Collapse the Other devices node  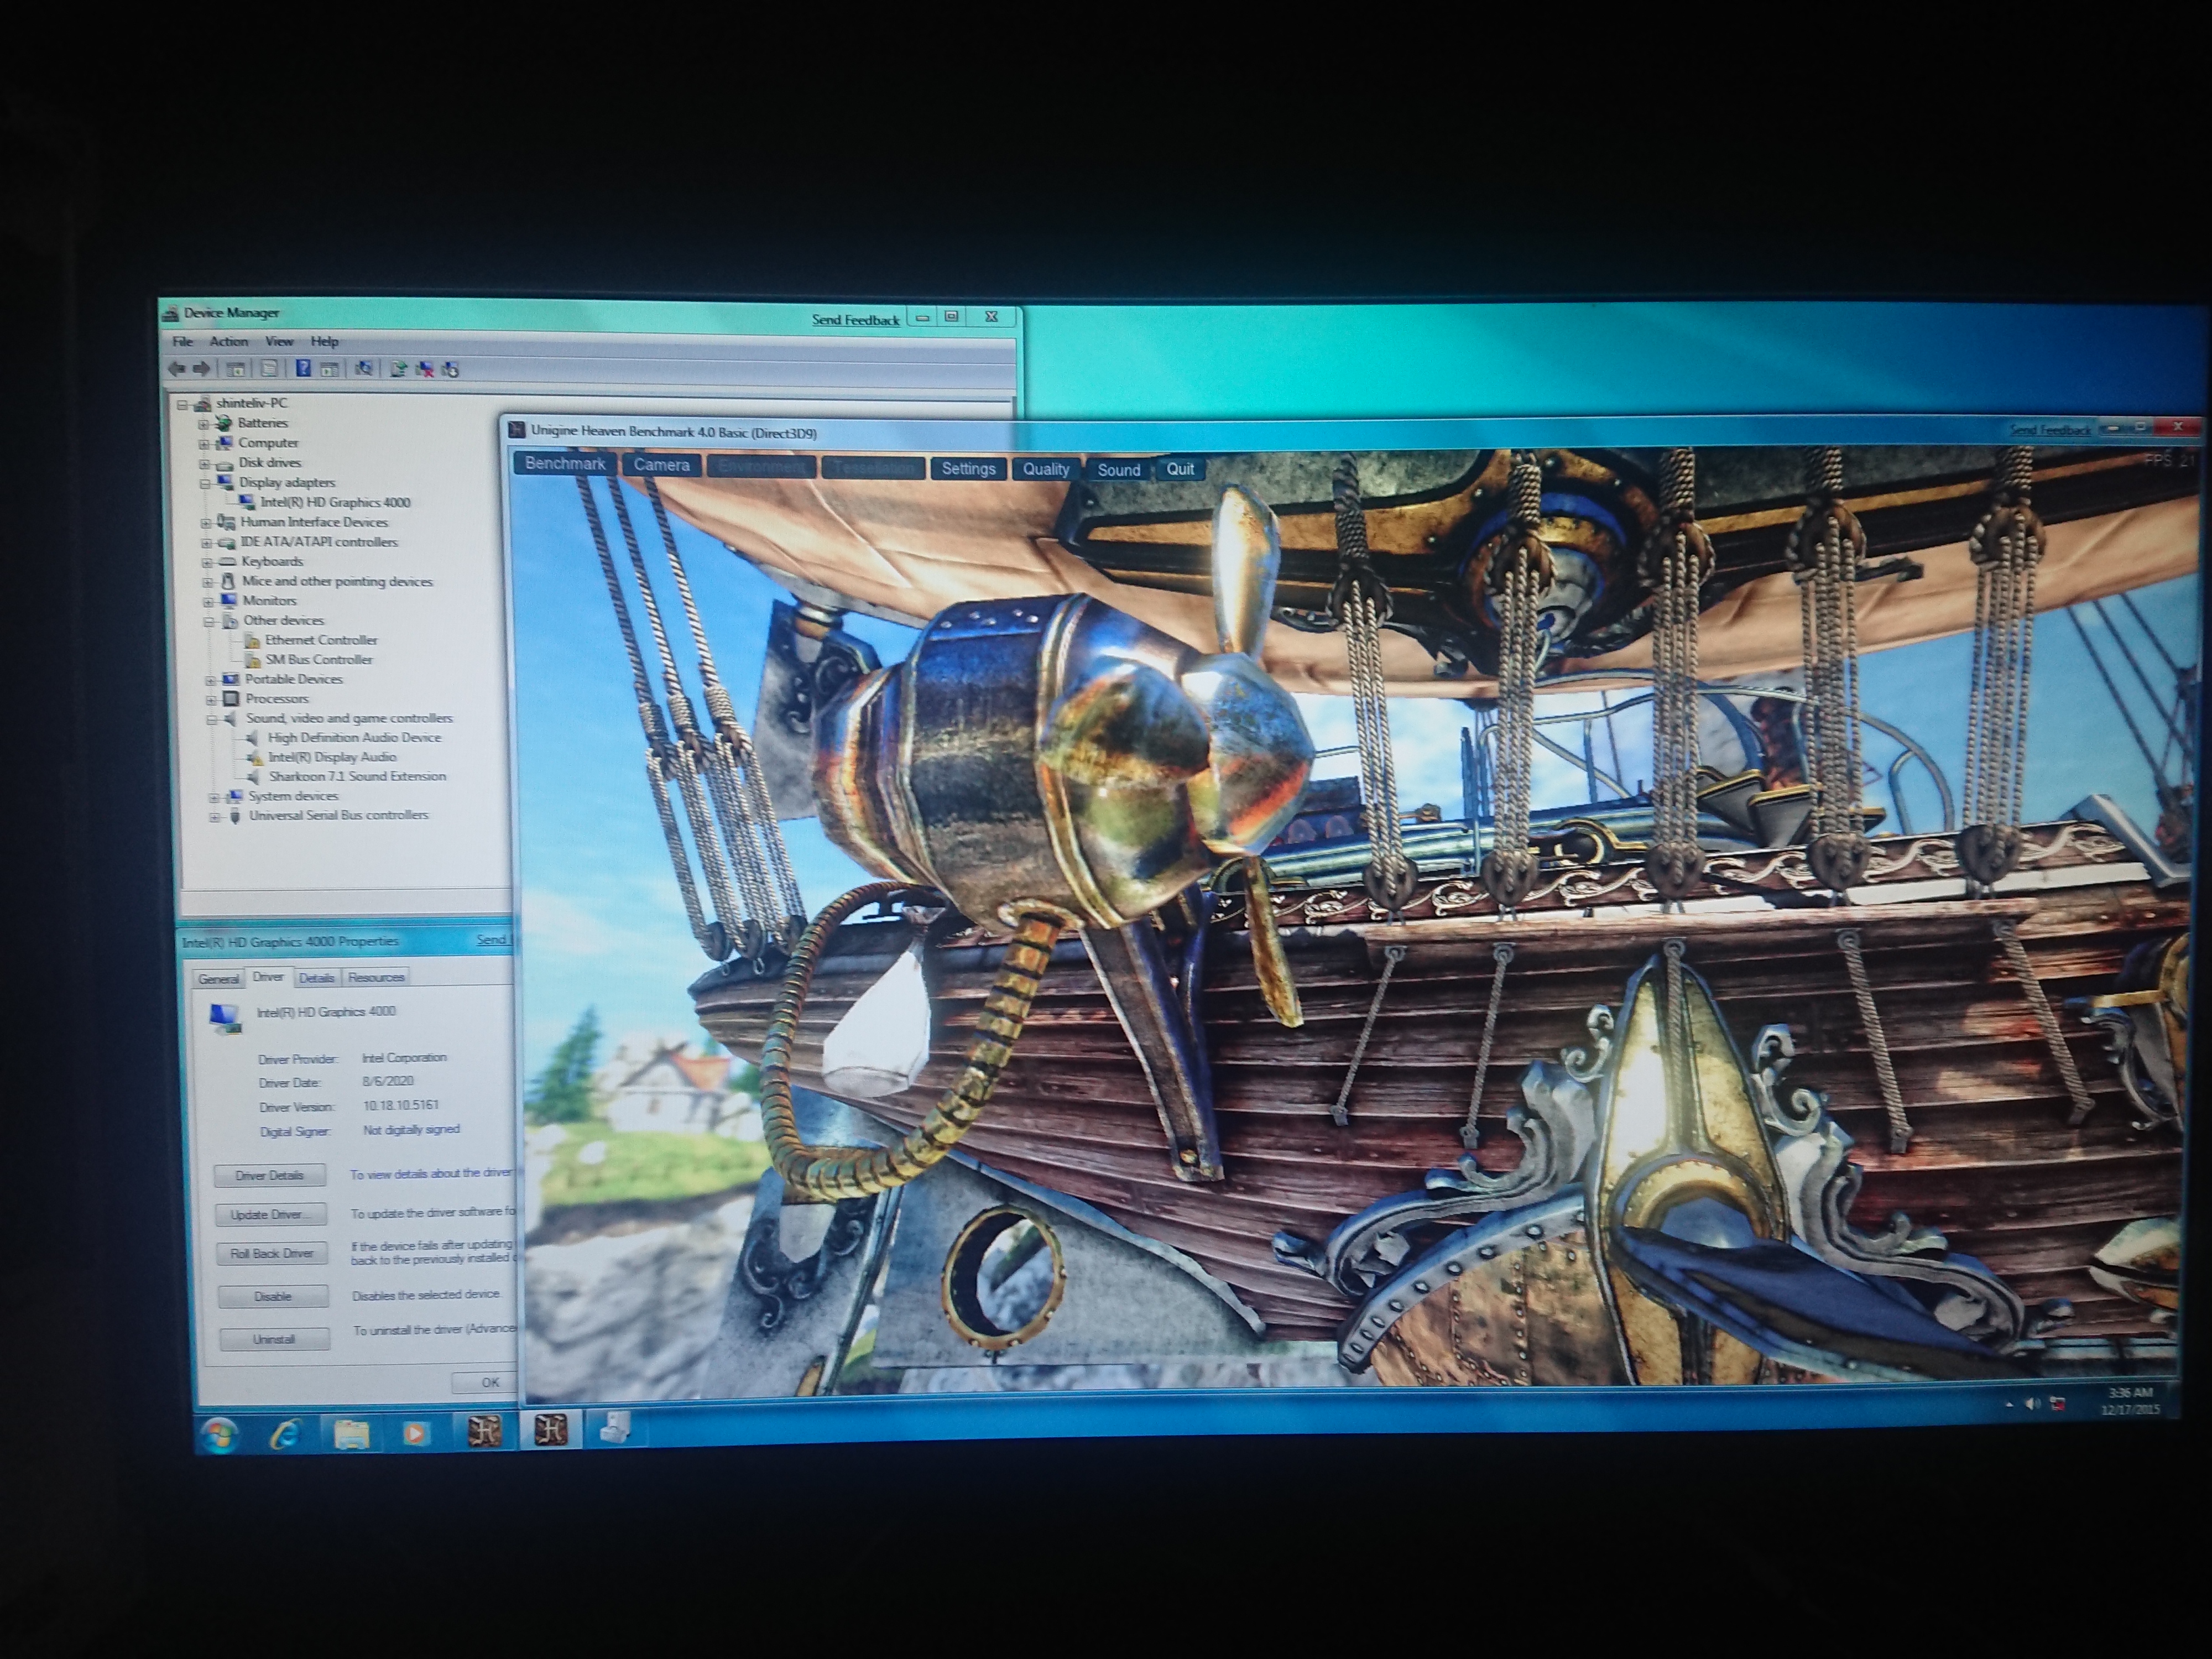209,621
